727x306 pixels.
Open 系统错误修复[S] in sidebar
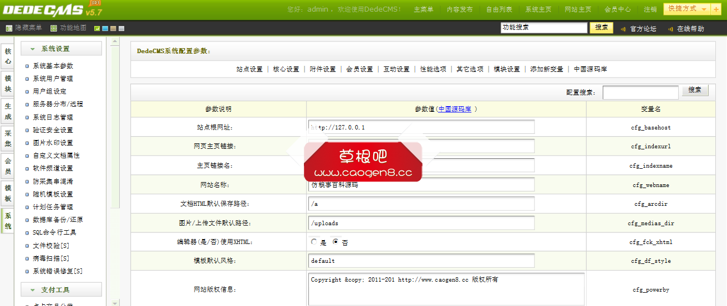click(x=58, y=271)
